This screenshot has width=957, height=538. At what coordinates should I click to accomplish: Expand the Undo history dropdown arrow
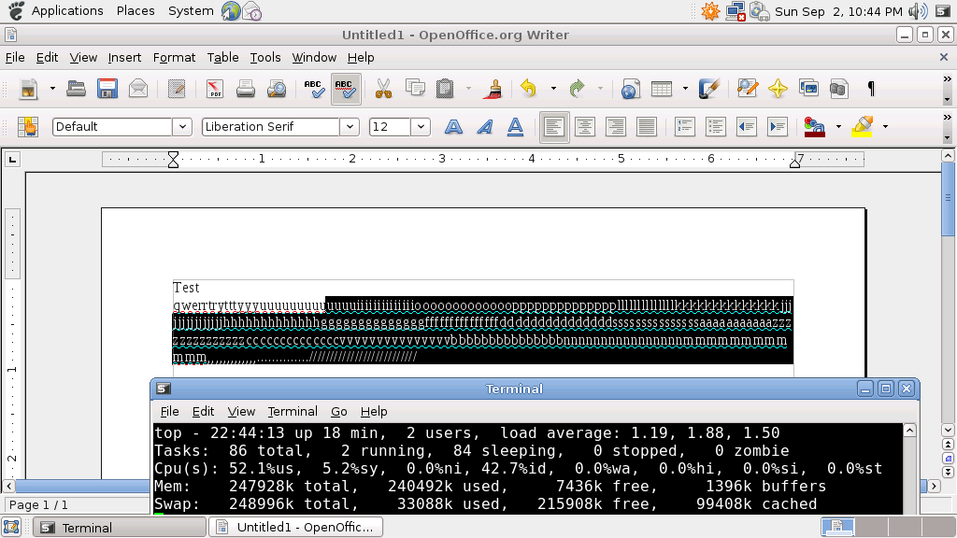pyautogui.click(x=553, y=89)
